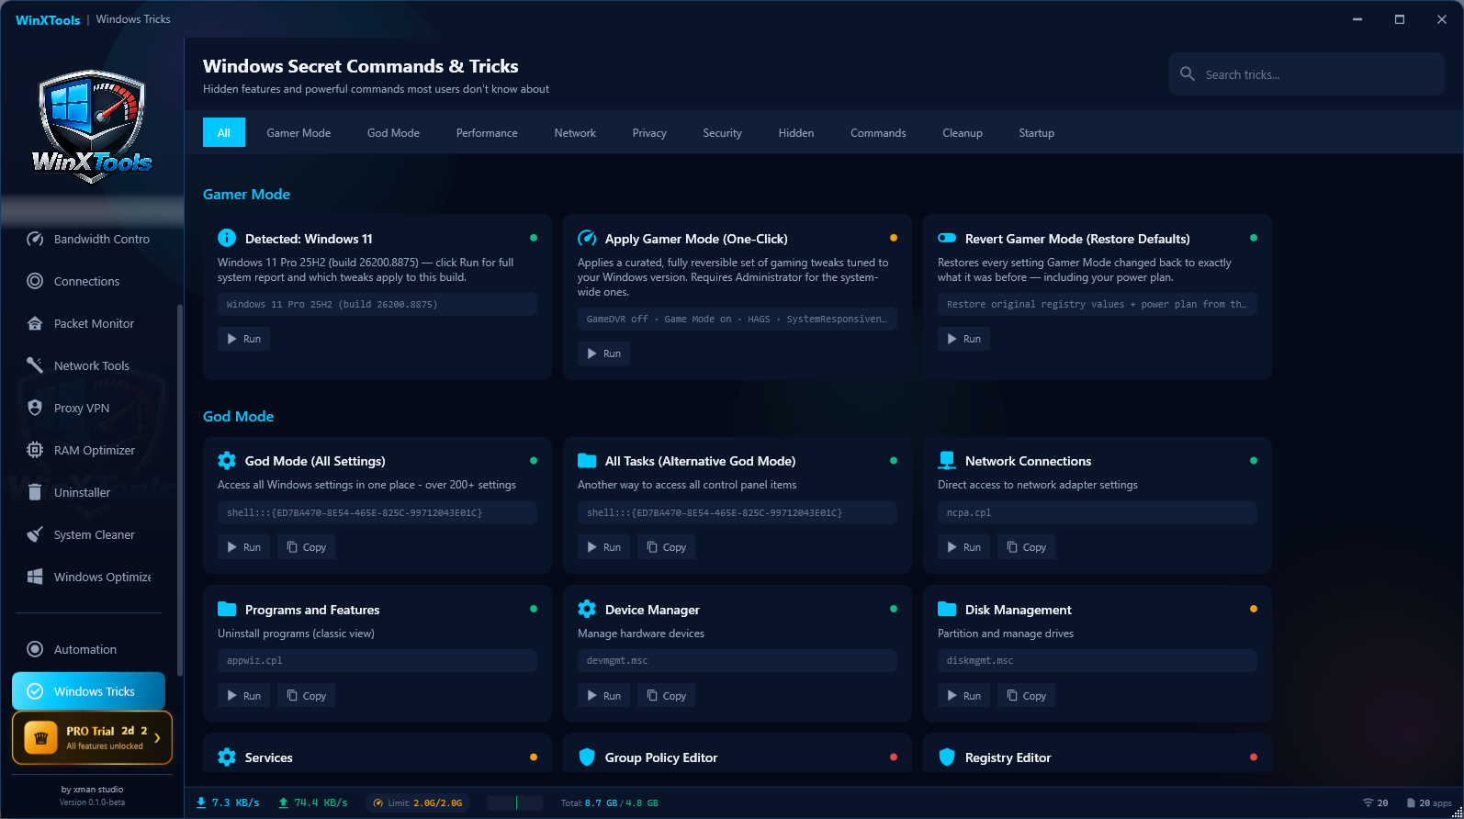1464x819 pixels.
Task: Click the System Cleaner broom icon
Action: [x=35, y=534]
